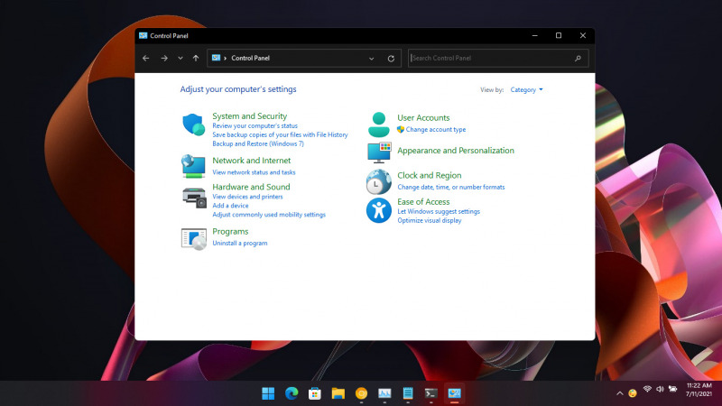
Task: Expand the address bar history dropdown
Action: [371, 59]
